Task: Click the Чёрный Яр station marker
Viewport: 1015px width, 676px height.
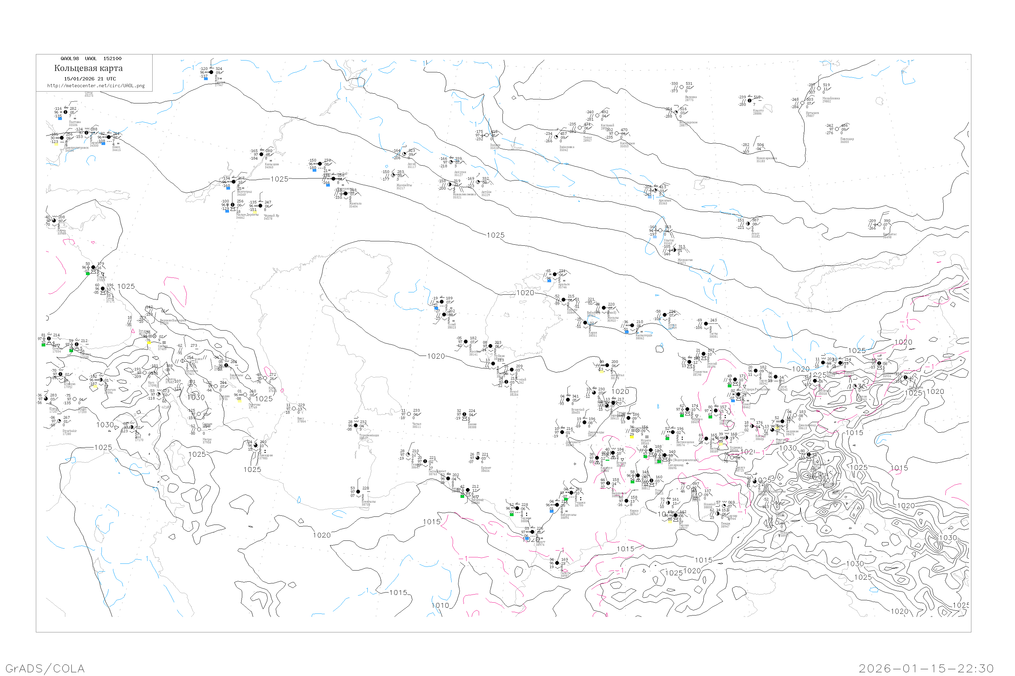Action: 260,206
